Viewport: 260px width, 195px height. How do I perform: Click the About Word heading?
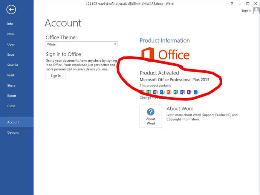180,109
